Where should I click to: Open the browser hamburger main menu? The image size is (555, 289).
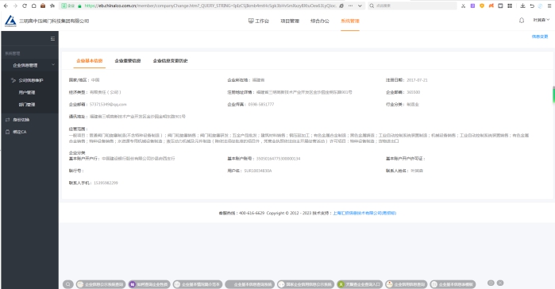549,6
